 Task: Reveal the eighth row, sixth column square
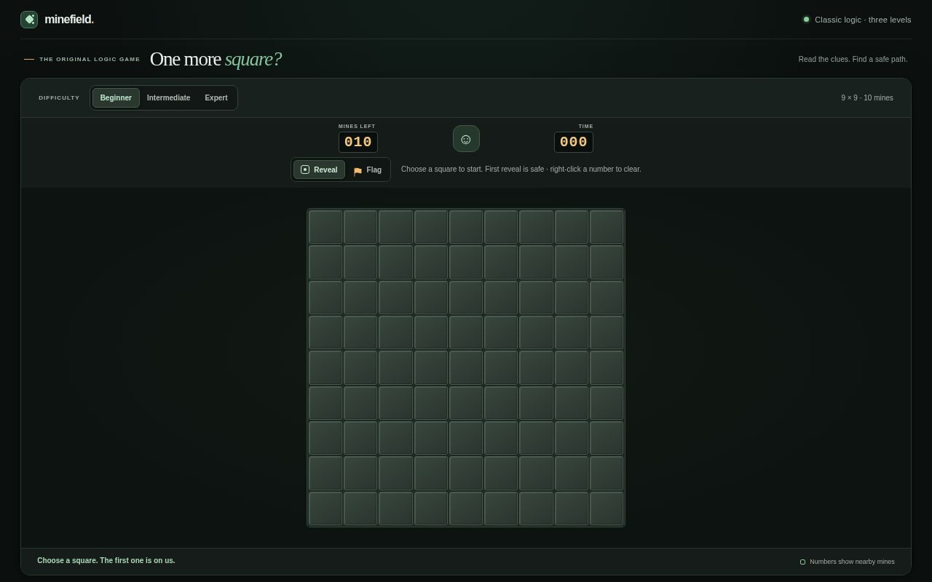[x=501, y=473]
